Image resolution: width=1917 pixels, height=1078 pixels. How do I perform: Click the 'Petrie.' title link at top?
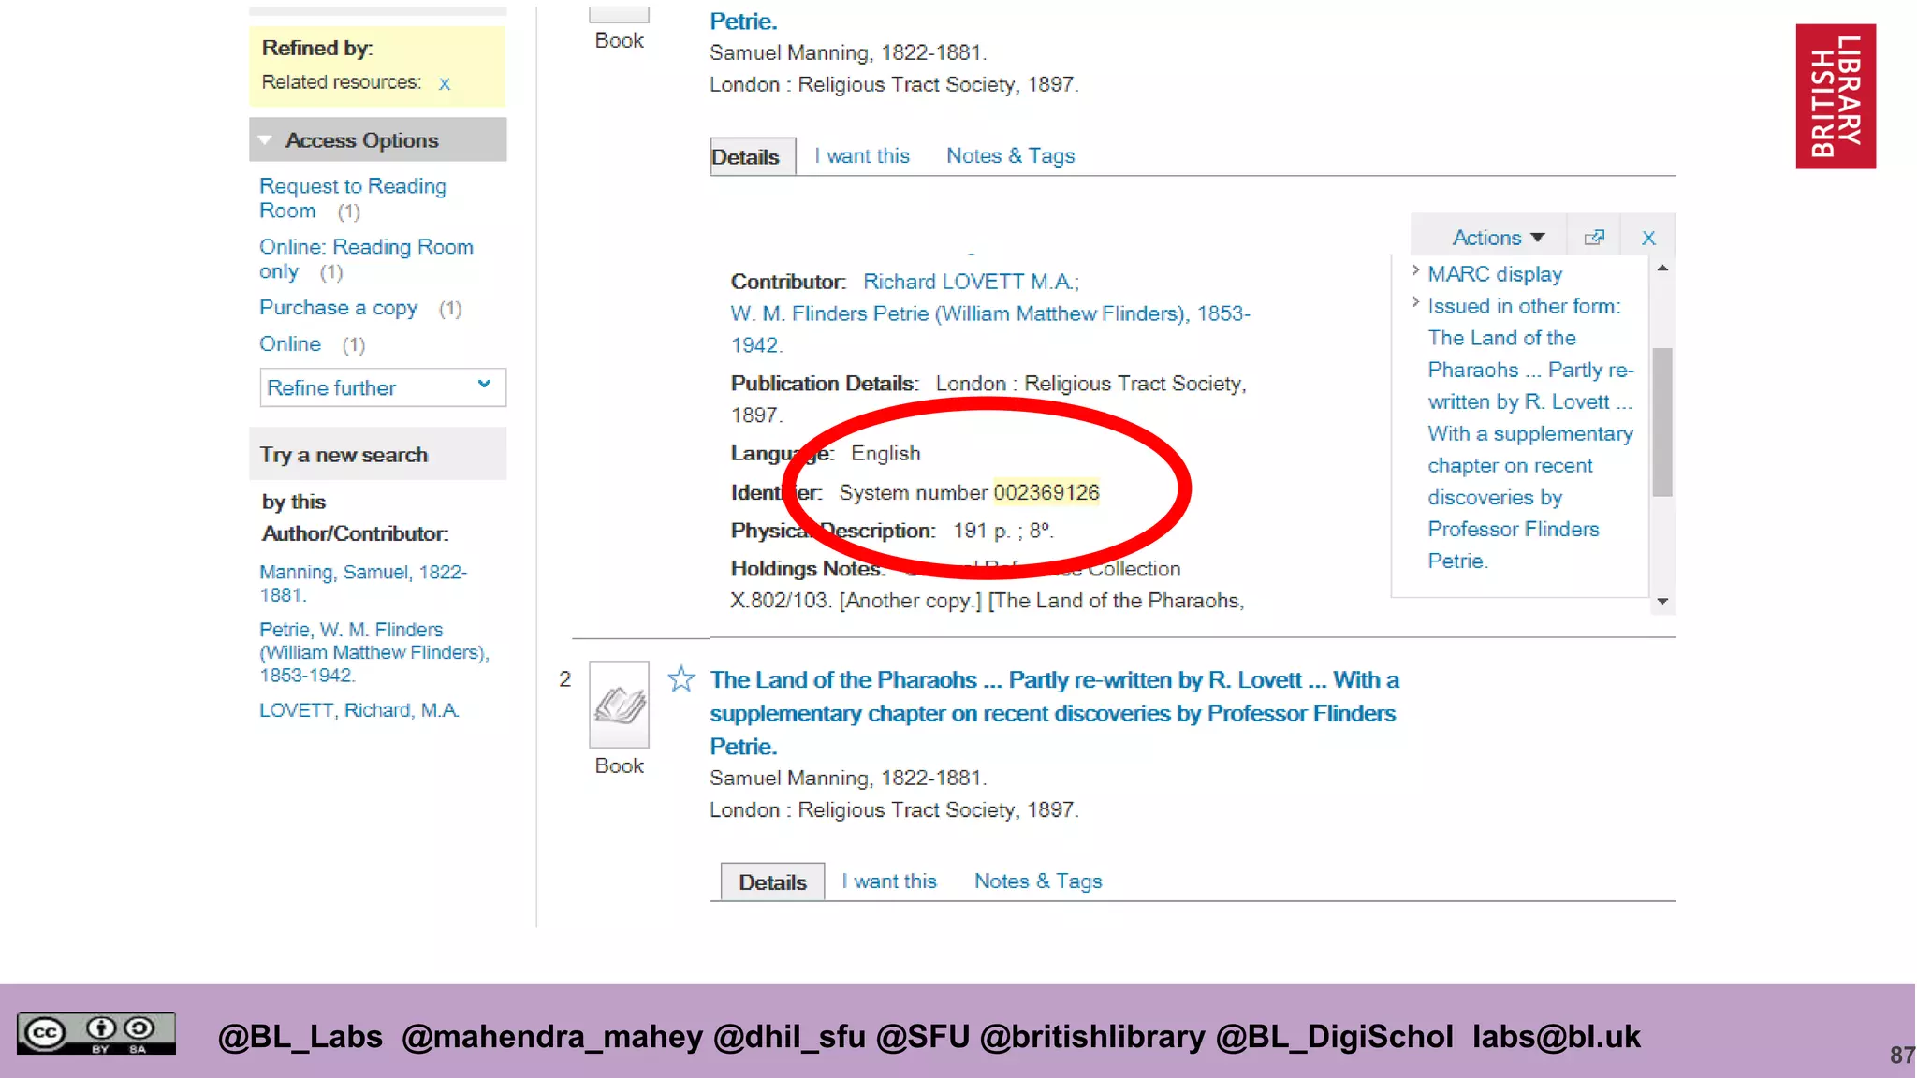[743, 22]
